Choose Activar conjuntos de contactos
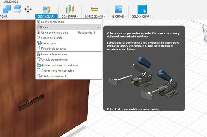 [x=69, y=65]
